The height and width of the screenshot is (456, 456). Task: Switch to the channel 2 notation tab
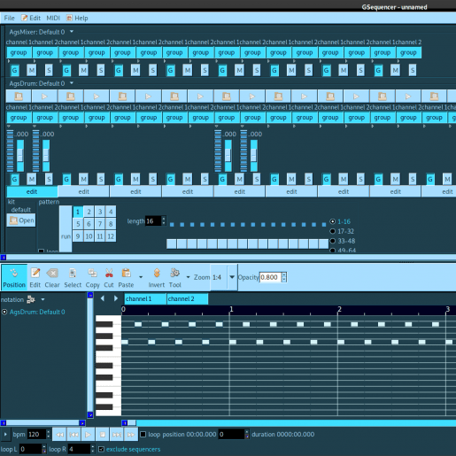(188, 299)
